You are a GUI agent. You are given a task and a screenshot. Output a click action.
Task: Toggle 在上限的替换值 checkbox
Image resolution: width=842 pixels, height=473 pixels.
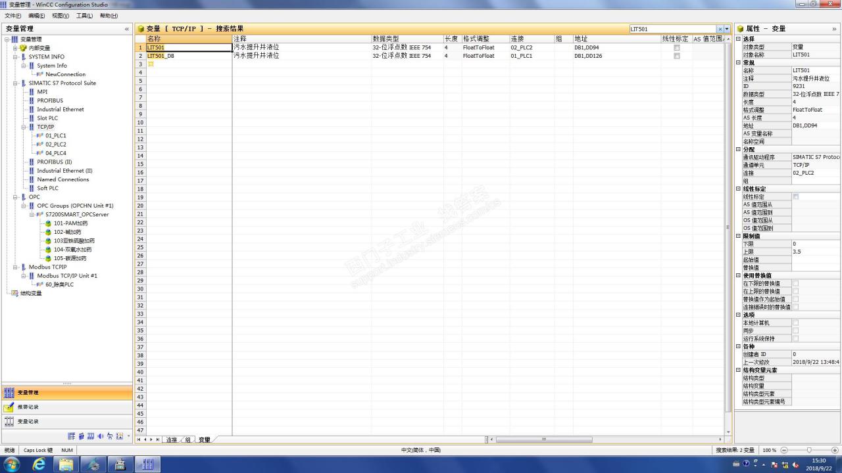pos(796,291)
